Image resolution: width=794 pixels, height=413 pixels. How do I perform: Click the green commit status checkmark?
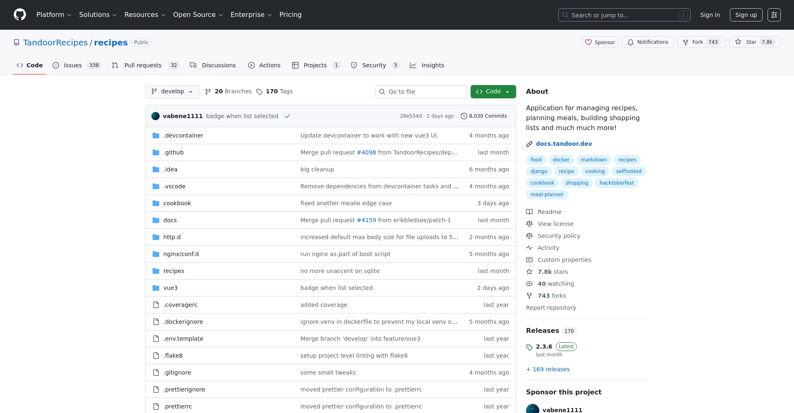pos(287,116)
